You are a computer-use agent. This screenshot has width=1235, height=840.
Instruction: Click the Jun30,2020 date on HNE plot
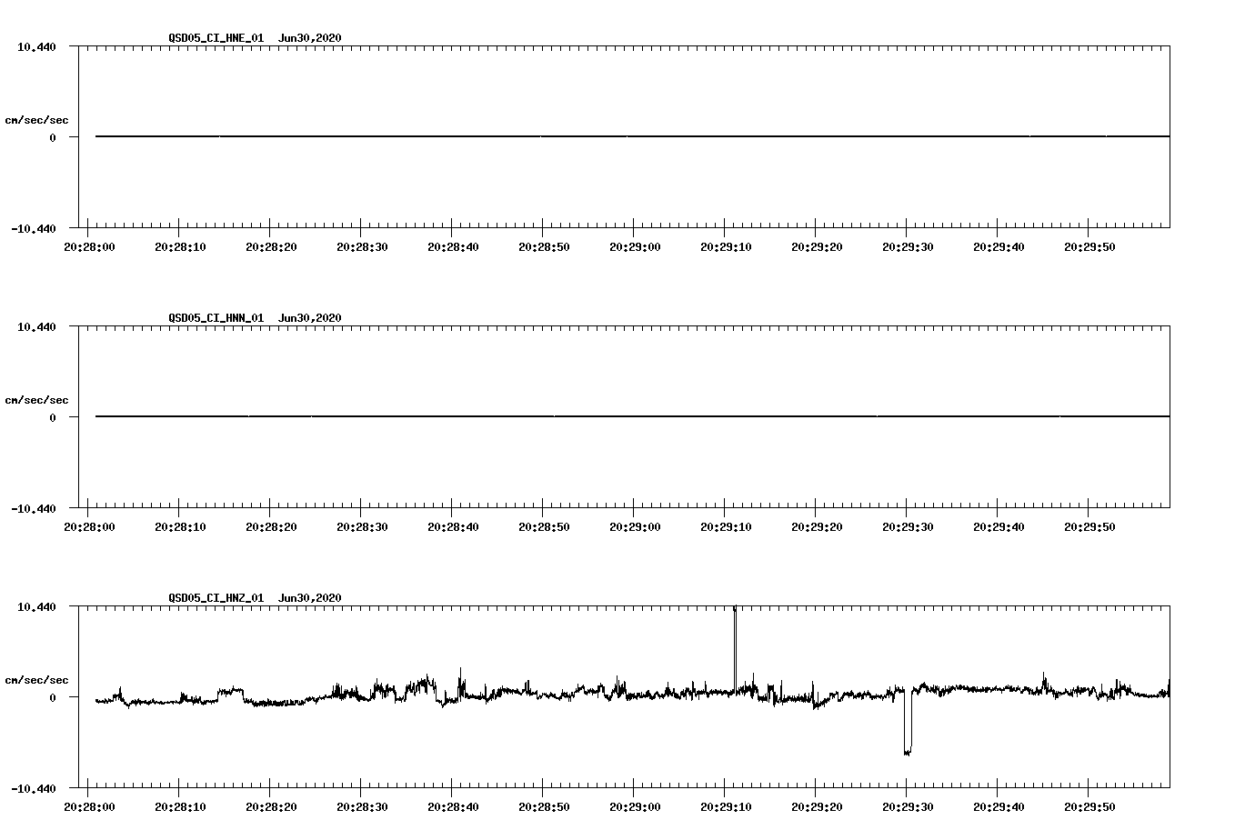pos(310,38)
